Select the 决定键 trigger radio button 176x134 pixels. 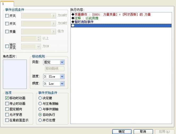tap(40, 98)
